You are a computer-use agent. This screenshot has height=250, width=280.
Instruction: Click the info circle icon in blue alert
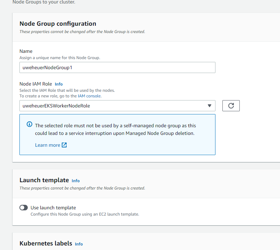pos(29,125)
